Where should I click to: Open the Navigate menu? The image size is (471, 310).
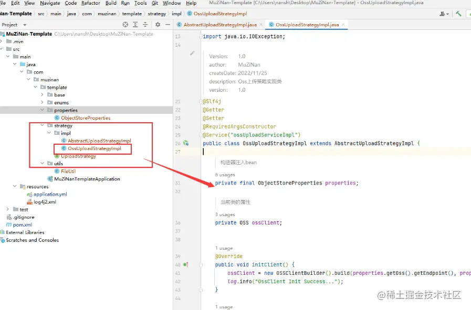50,3
